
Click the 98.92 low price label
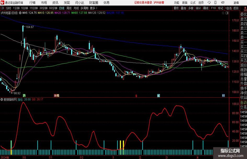coord(17,93)
